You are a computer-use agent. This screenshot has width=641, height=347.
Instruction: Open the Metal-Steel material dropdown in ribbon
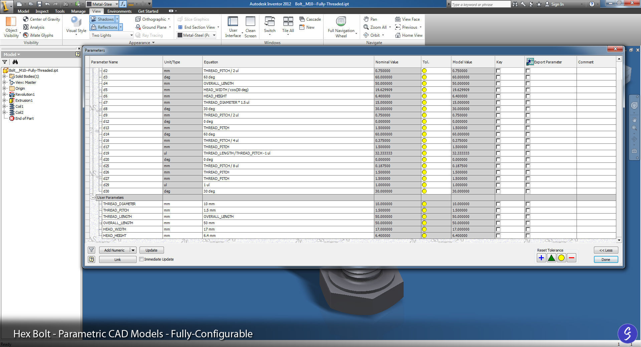click(196, 35)
